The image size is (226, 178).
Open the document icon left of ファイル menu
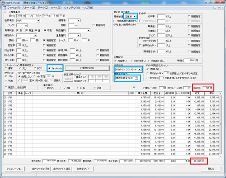(5, 8)
